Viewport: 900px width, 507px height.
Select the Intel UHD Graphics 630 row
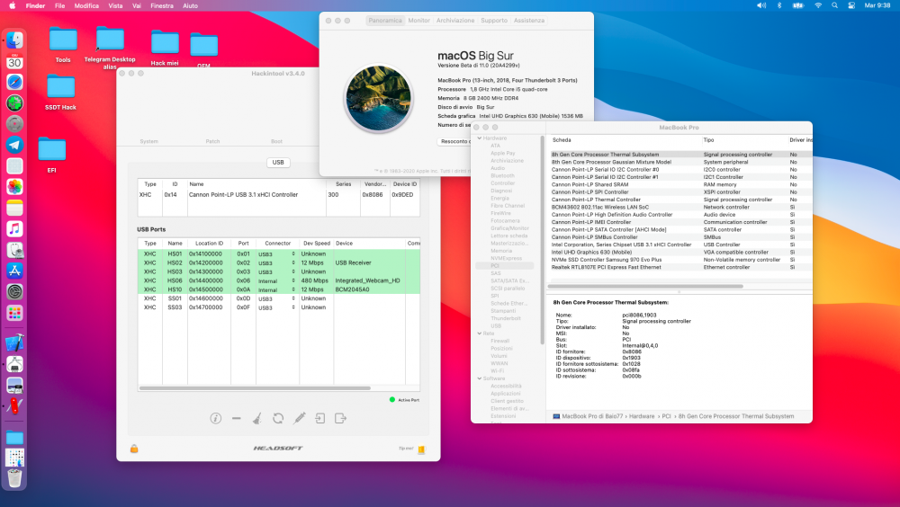[x=630, y=252]
